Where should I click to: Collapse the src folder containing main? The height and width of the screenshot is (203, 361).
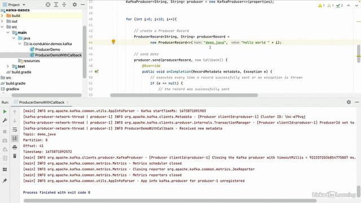pos(2,27)
